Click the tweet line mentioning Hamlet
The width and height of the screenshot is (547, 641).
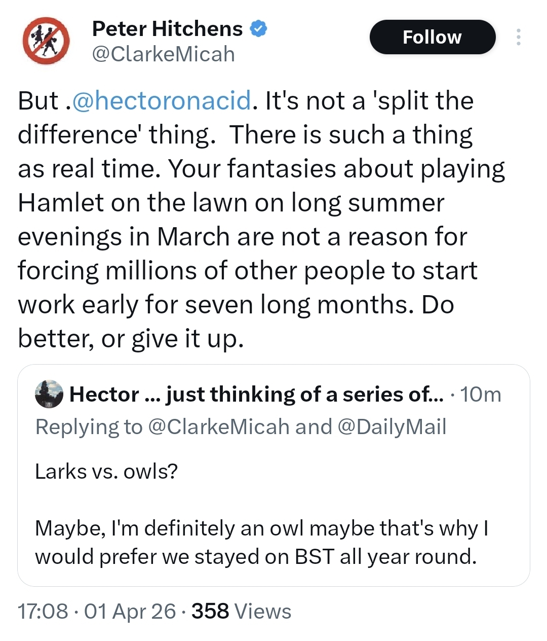tap(230, 202)
